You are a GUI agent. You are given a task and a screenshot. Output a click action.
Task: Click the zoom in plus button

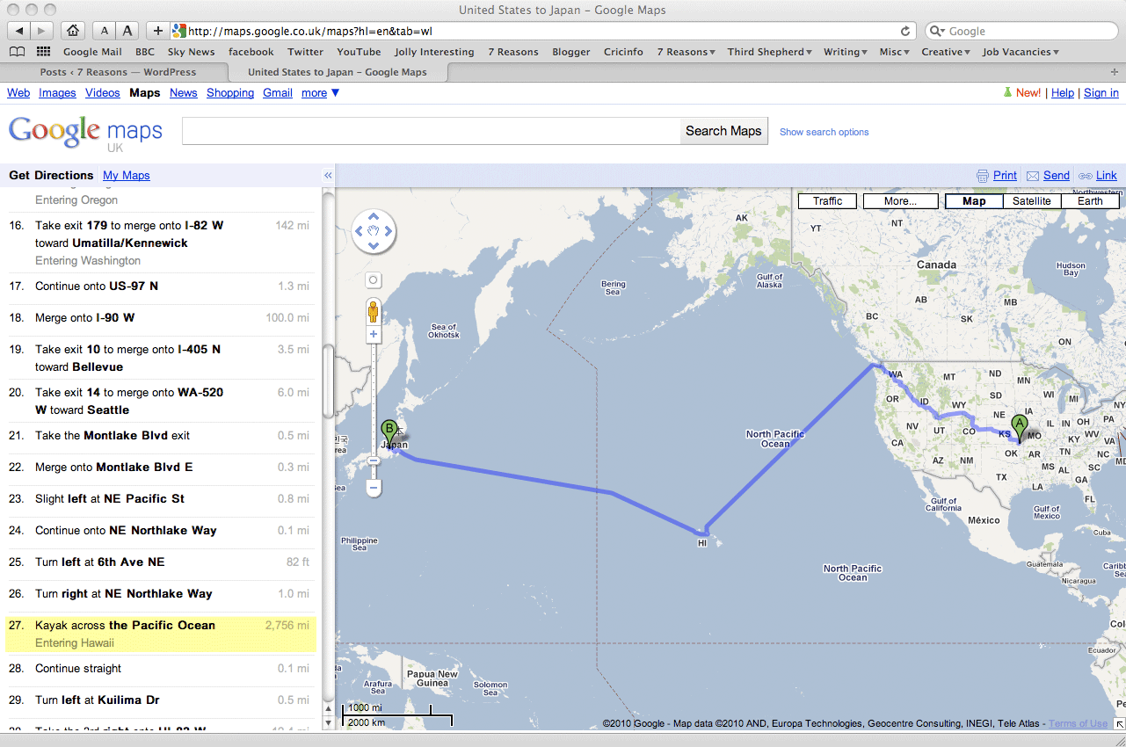374,334
